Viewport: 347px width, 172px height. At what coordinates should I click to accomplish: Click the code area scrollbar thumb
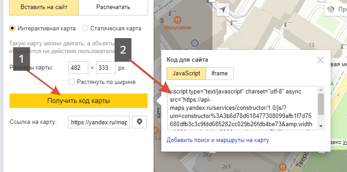[x=321, y=104]
